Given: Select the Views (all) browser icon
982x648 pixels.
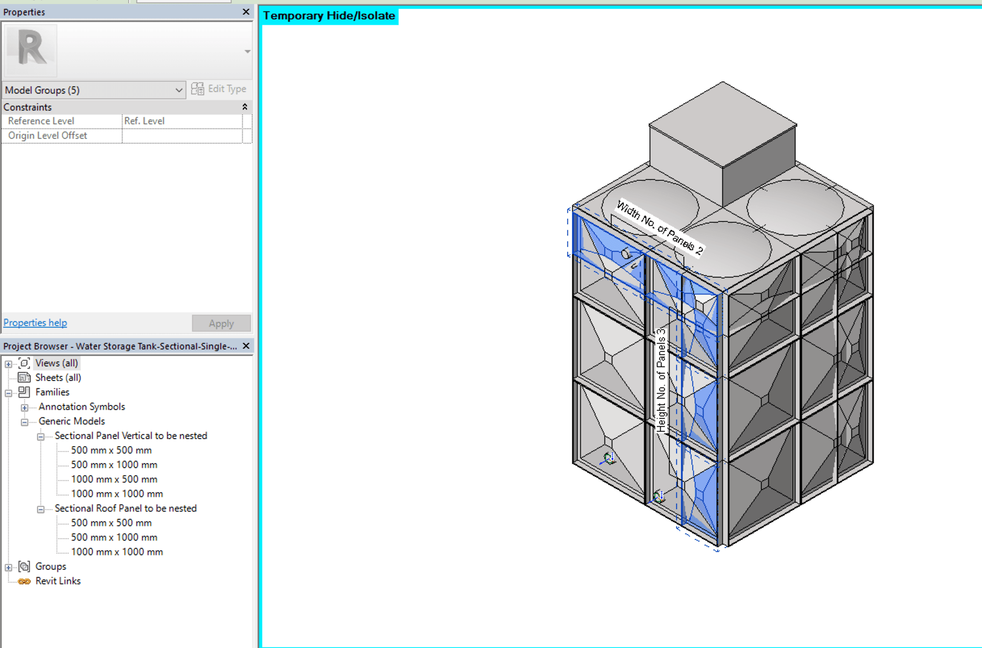Looking at the screenshot, I should click(x=24, y=363).
